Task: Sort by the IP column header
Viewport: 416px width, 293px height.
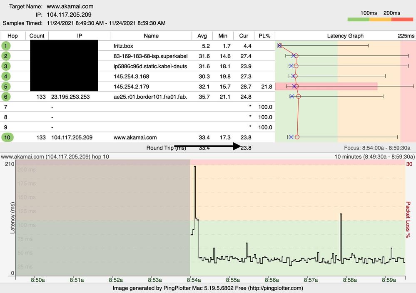Action: point(80,36)
